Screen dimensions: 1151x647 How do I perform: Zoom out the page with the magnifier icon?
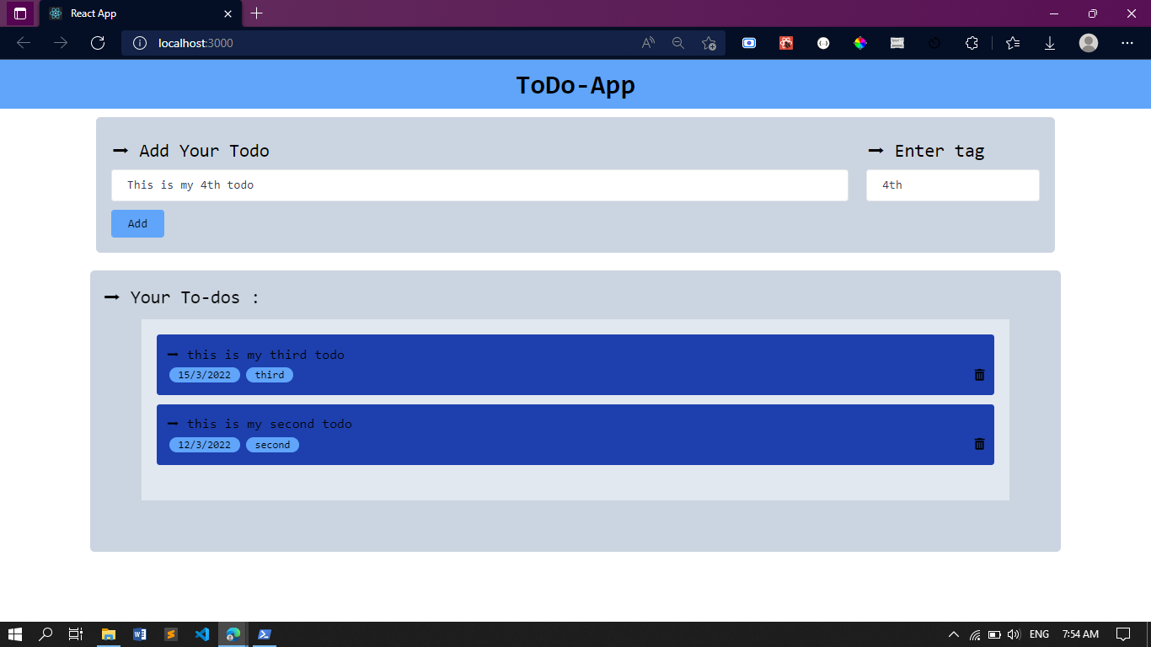pyautogui.click(x=678, y=43)
